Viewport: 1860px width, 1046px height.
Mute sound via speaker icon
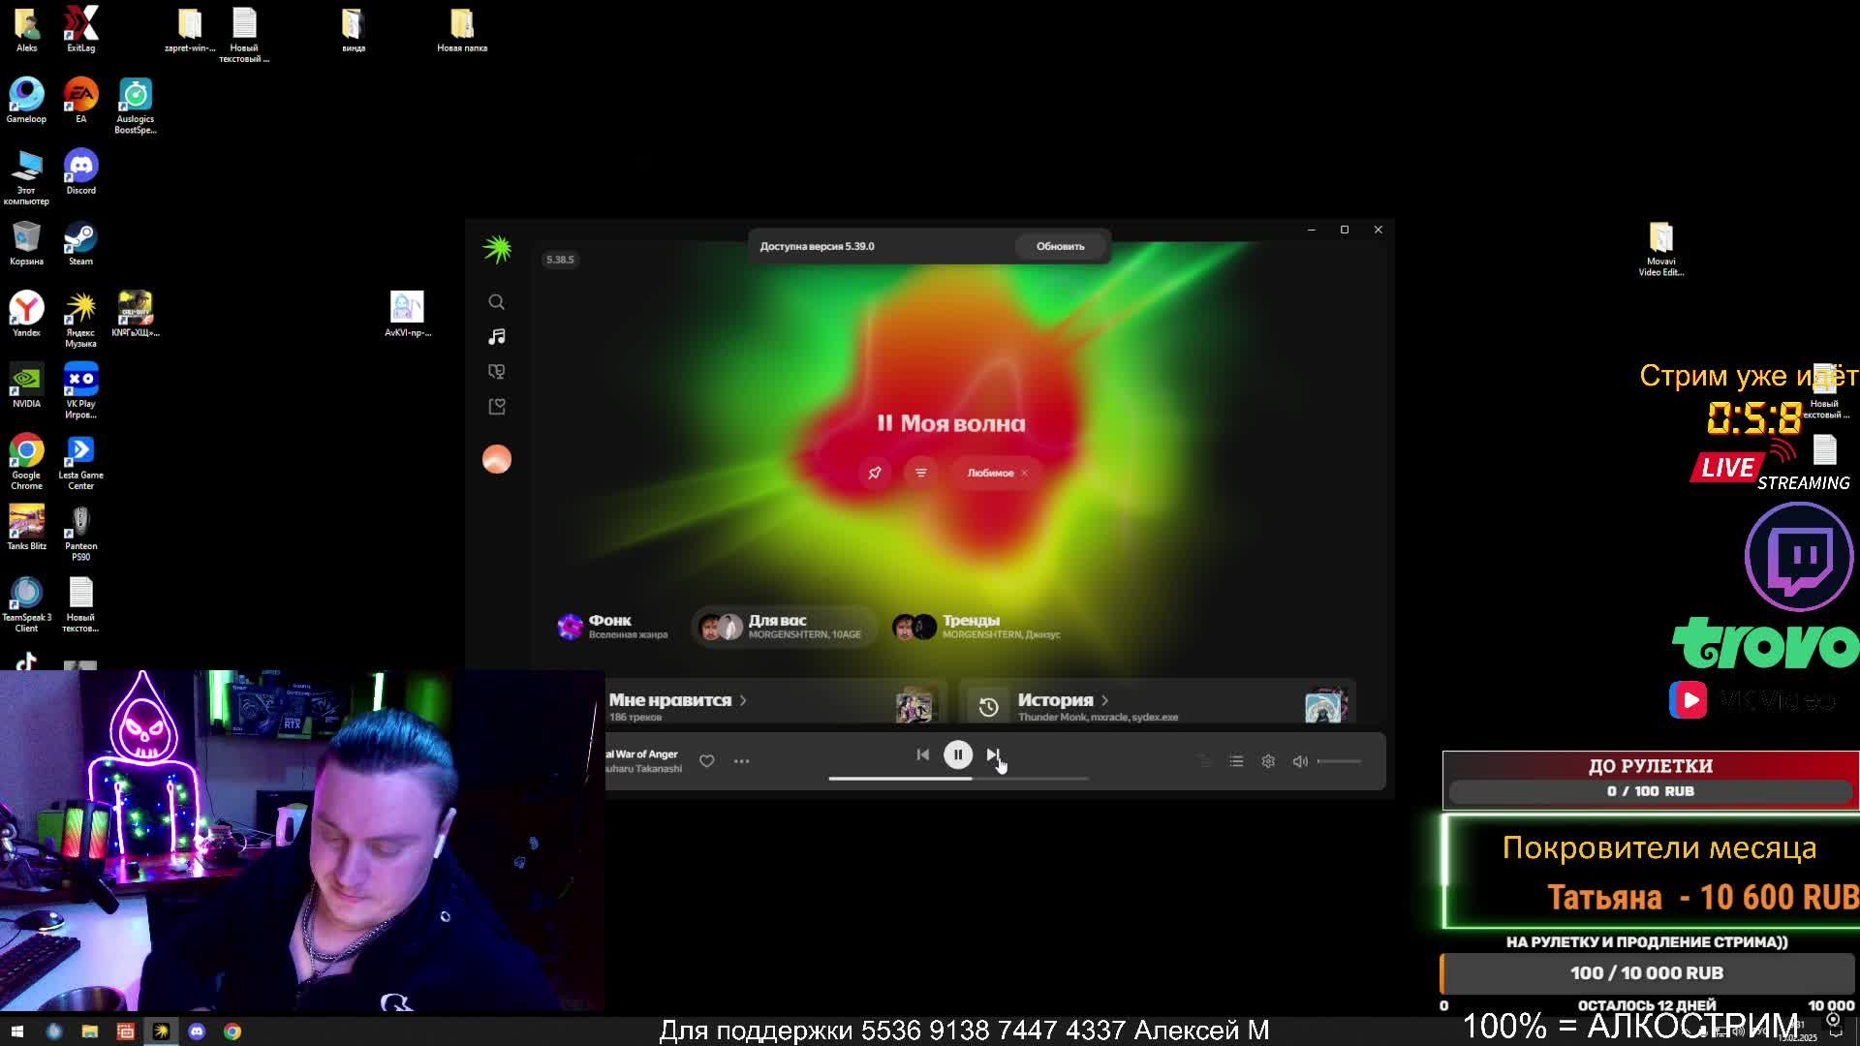click(1300, 761)
